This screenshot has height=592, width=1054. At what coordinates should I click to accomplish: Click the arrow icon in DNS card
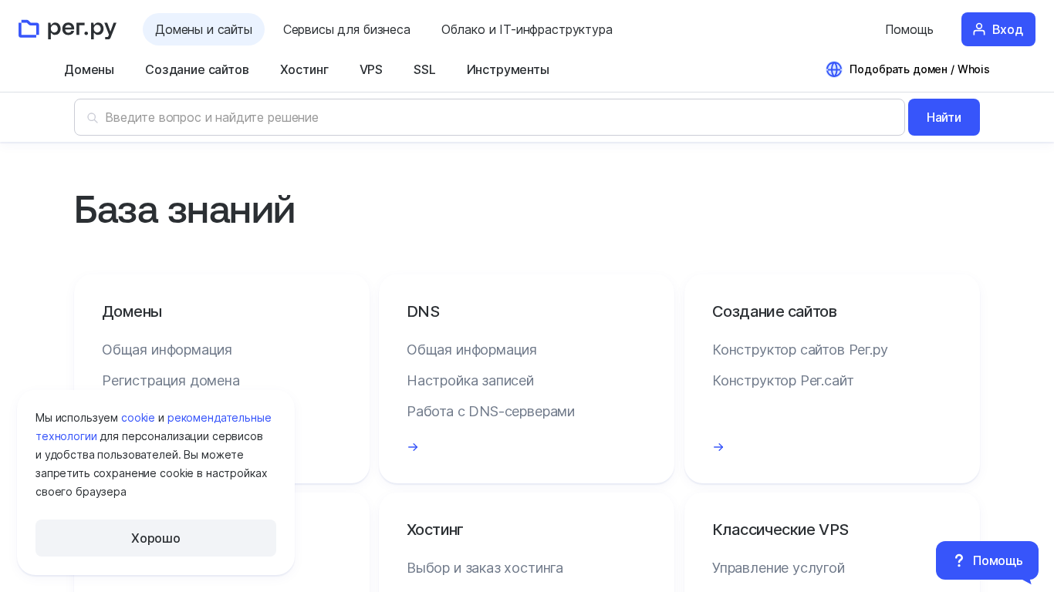pyautogui.click(x=413, y=447)
